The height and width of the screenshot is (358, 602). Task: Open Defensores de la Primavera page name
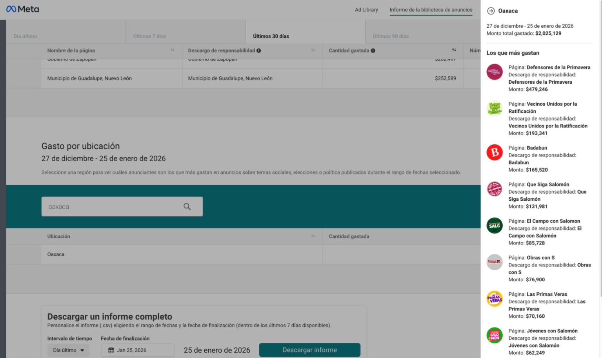(x=558, y=67)
